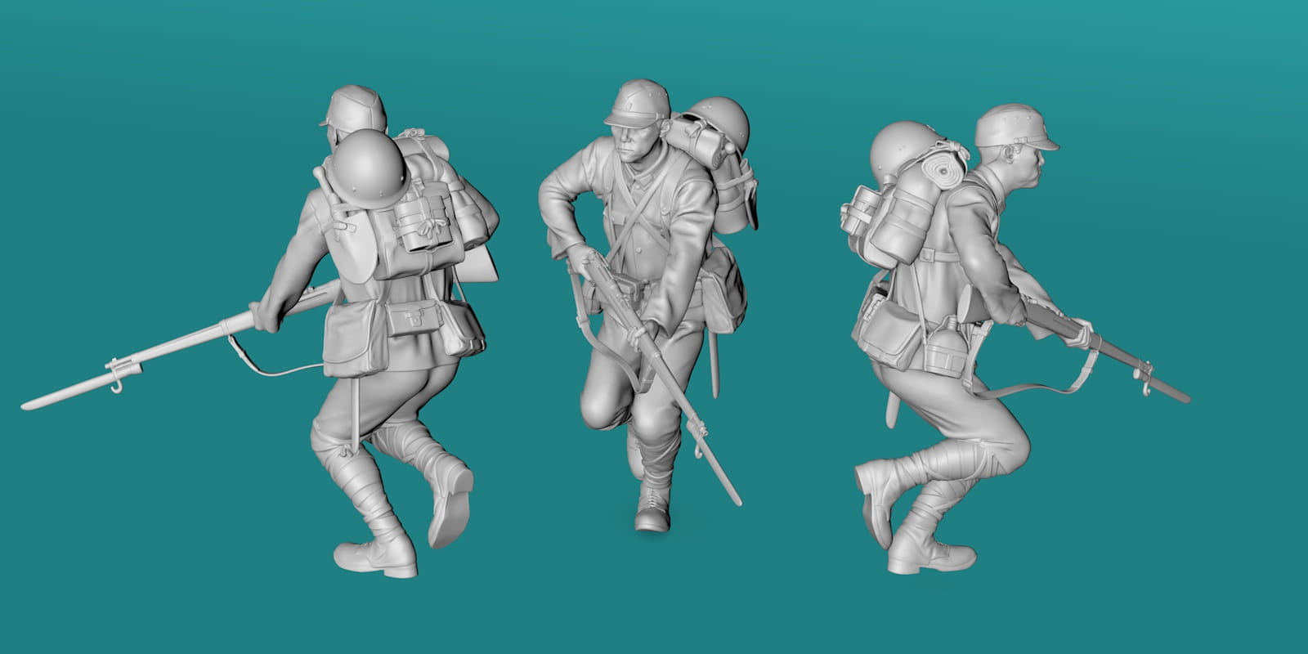
Task: Click the right soldier's cap
Action: [x=1014, y=127]
